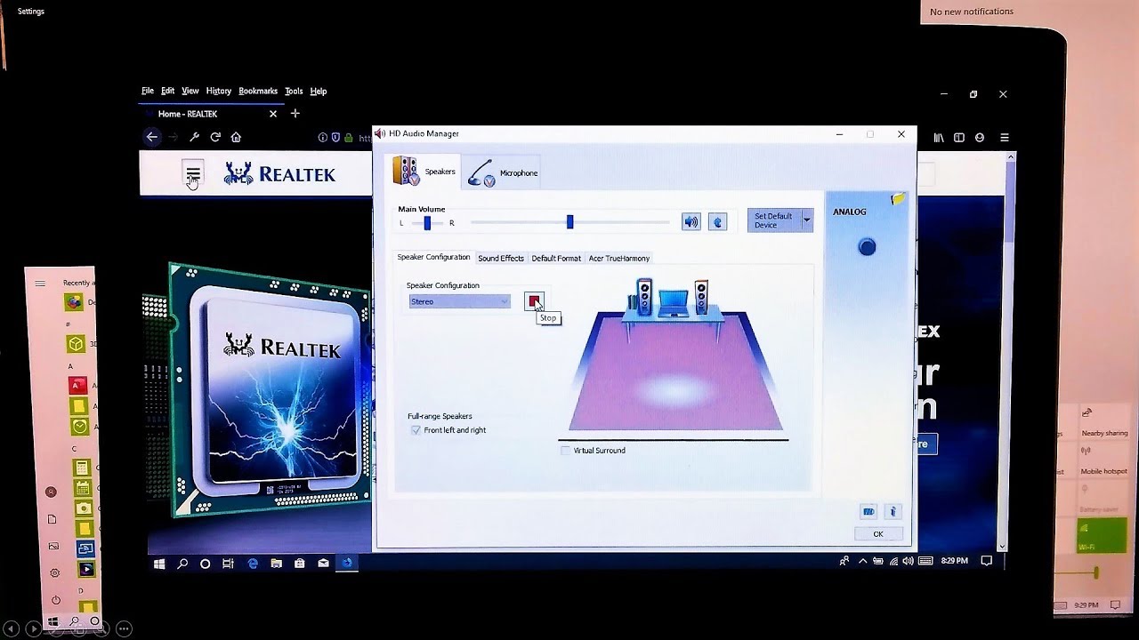This screenshot has width=1139, height=640.
Task: Open File Explorer from the taskbar
Action: click(277, 564)
